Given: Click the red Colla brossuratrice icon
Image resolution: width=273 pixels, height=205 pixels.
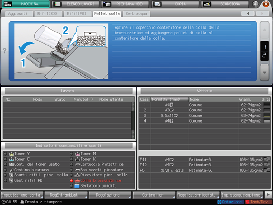Looking at the screenshot, I should pyautogui.click(x=77, y=181).
